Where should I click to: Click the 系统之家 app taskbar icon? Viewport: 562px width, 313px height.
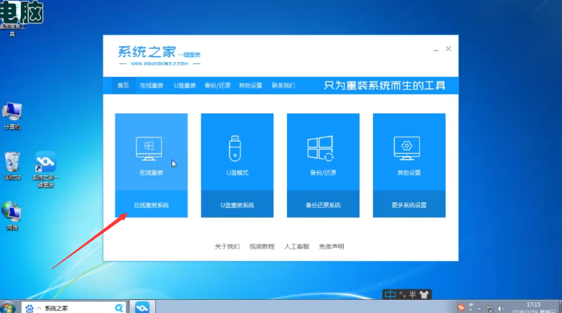pos(142,307)
